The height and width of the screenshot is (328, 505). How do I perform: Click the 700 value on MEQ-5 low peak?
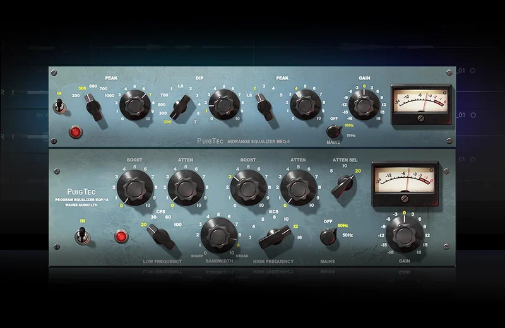104,88
